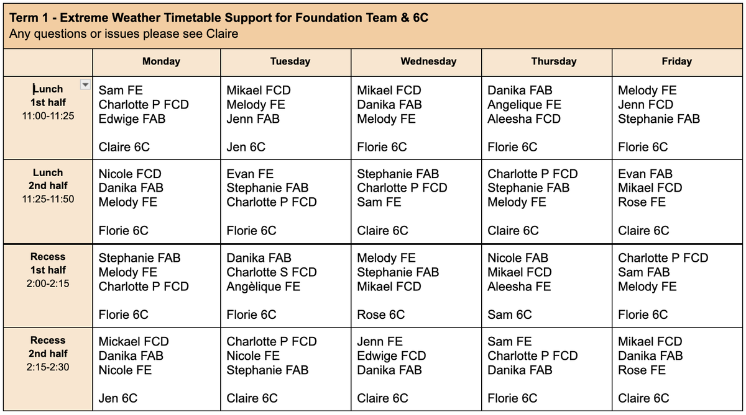Viewport: 746px width, 415px height.
Task: Select the Term 1 Extreme Weather title cell
Action: 373,25
